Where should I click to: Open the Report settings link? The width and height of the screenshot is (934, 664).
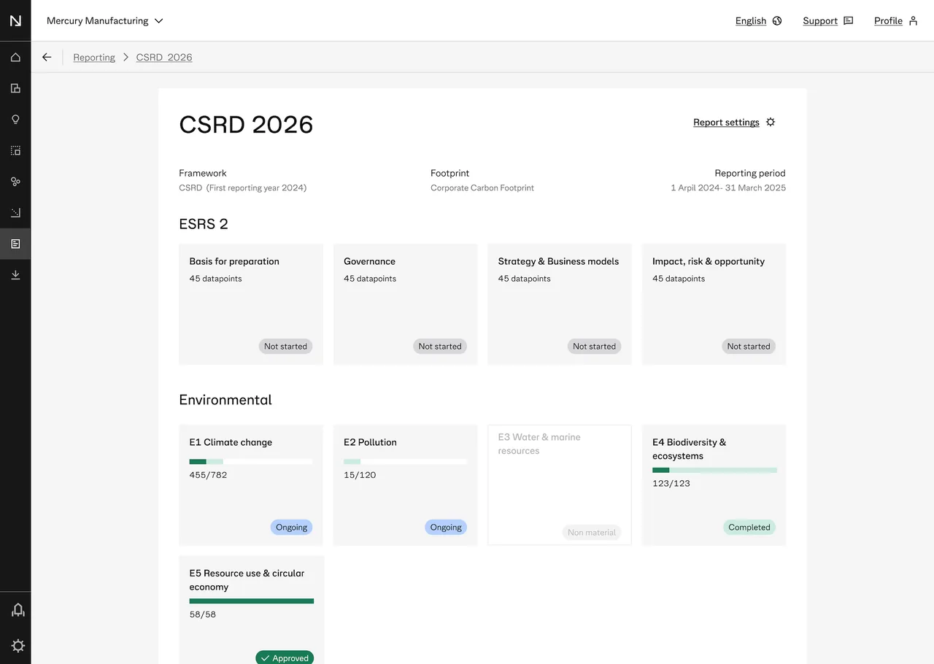click(x=726, y=123)
